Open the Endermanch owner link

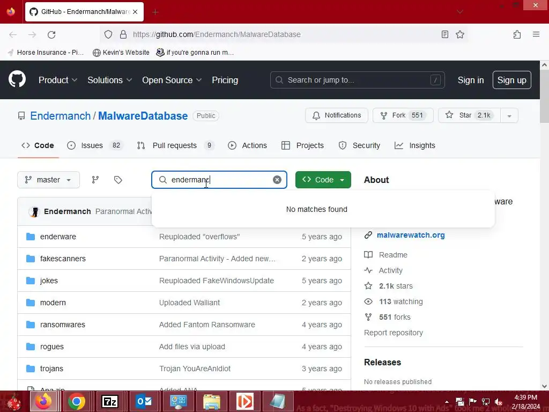tap(60, 116)
